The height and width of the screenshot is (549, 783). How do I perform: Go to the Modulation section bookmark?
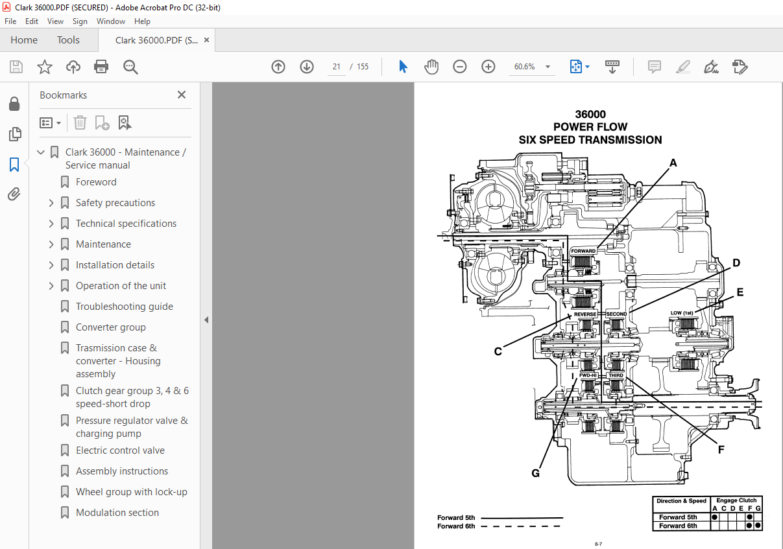(x=117, y=513)
